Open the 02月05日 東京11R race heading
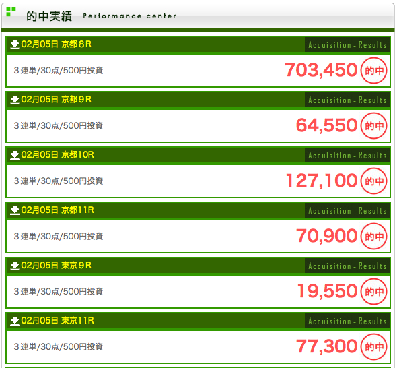This screenshot has height=368, width=395. point(58,321)
